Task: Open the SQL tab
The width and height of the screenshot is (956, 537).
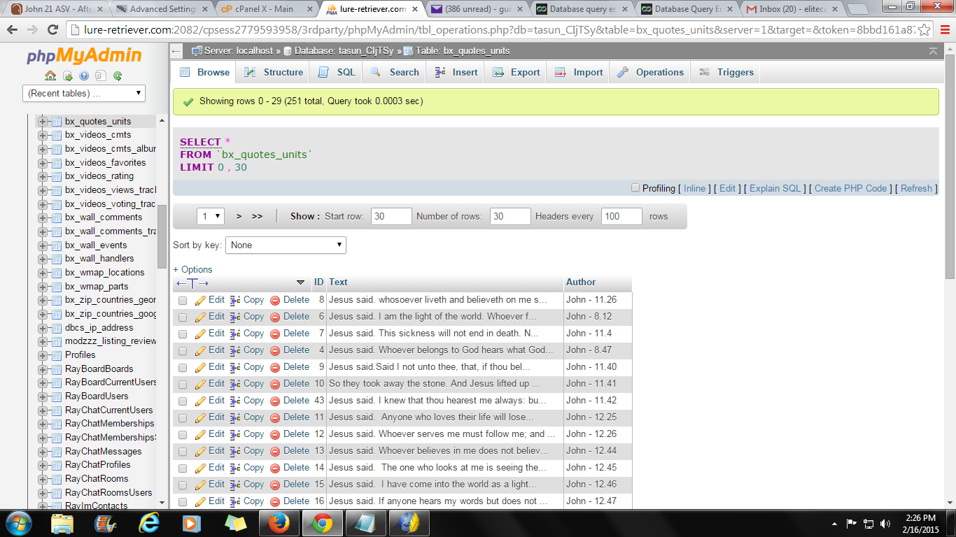Action: (x=337, y=72)
